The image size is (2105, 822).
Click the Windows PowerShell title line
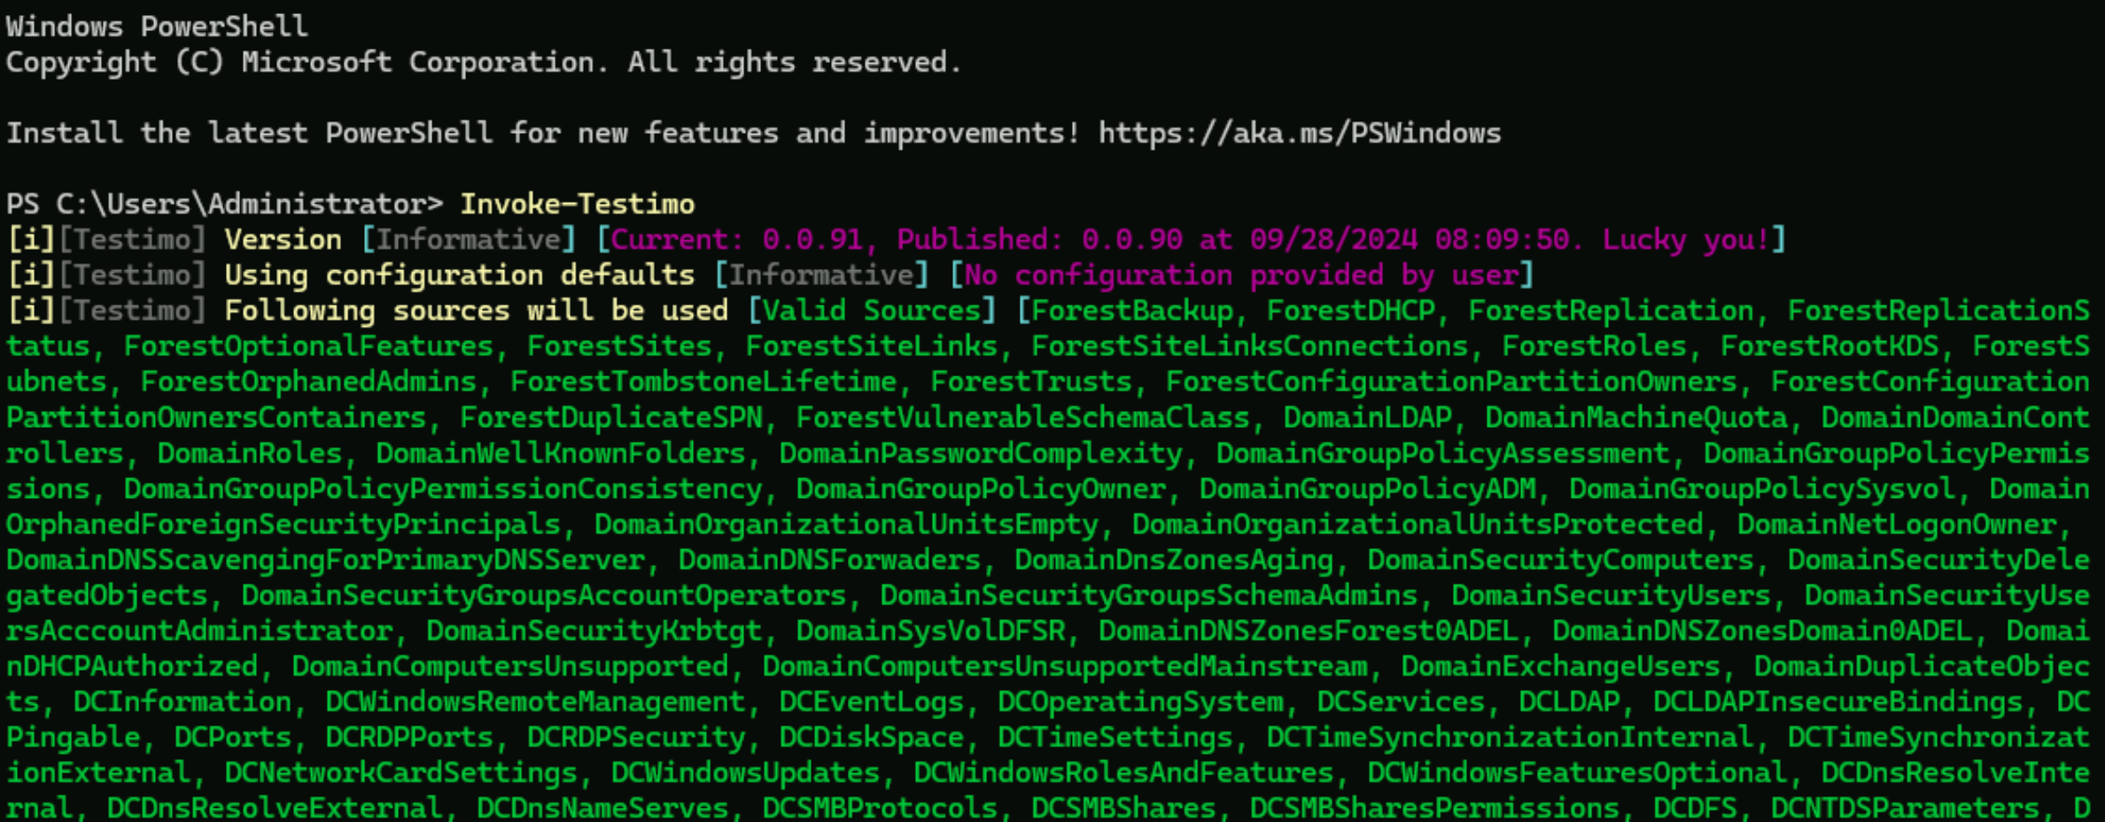[x=157, y=27]
